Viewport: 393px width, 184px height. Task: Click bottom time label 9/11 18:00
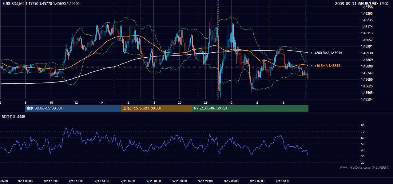click(154, 181)
